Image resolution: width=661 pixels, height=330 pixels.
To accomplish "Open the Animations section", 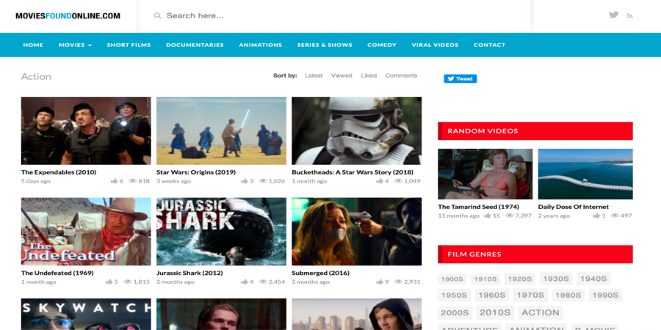I will click(x=261, y=45).
